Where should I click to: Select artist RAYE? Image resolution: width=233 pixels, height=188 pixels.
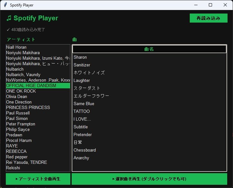[38, 146]
